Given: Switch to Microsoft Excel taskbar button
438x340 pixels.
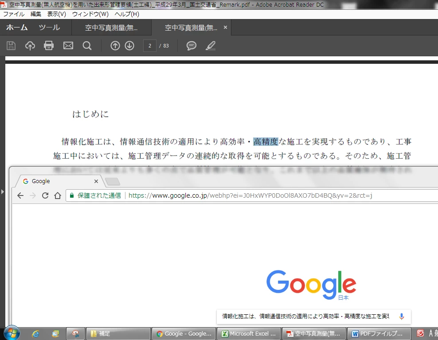Looking at the screenshot, I should click(x=249, y=334).
